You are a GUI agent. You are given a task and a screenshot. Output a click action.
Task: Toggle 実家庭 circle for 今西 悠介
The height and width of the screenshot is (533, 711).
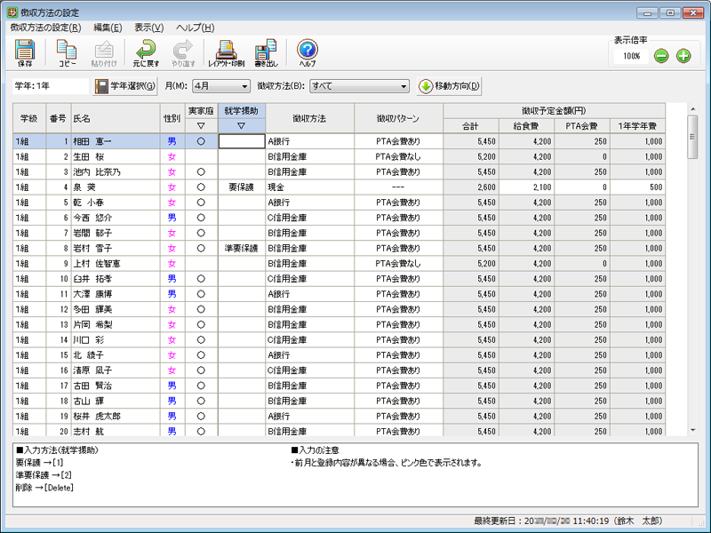[x=202, y=218]
